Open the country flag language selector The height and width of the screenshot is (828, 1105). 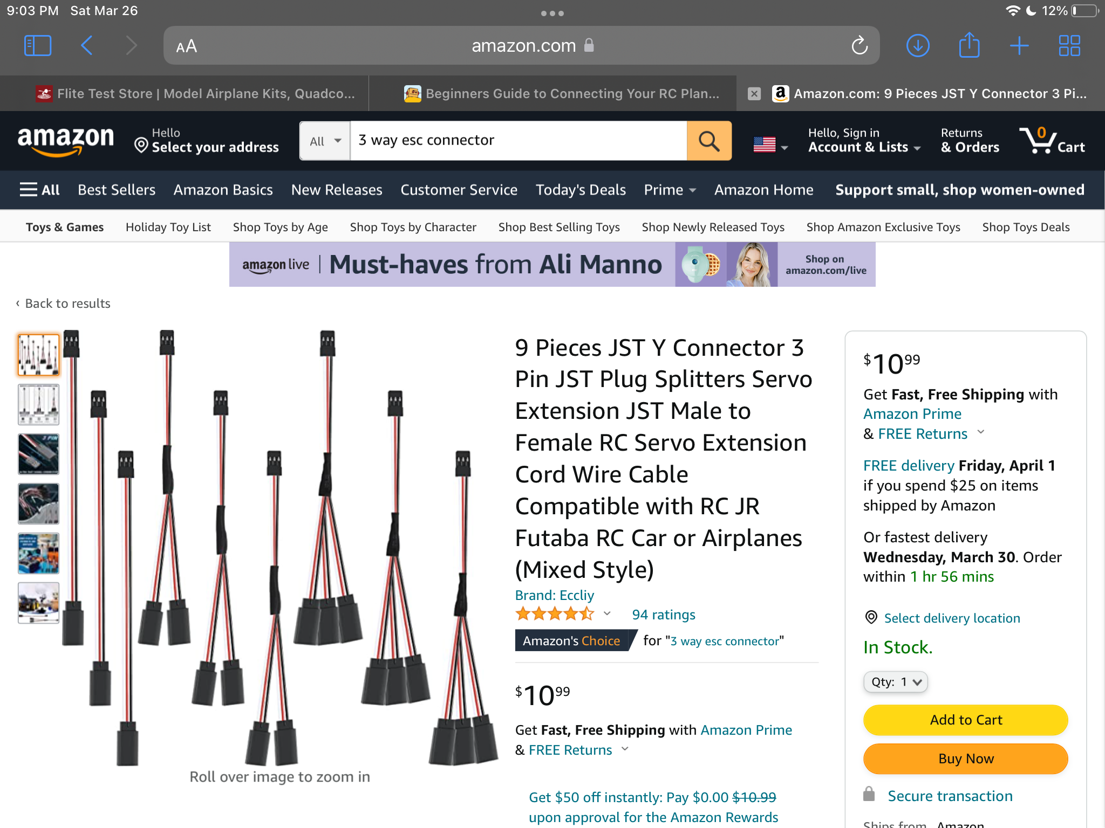tap(770, 144)
